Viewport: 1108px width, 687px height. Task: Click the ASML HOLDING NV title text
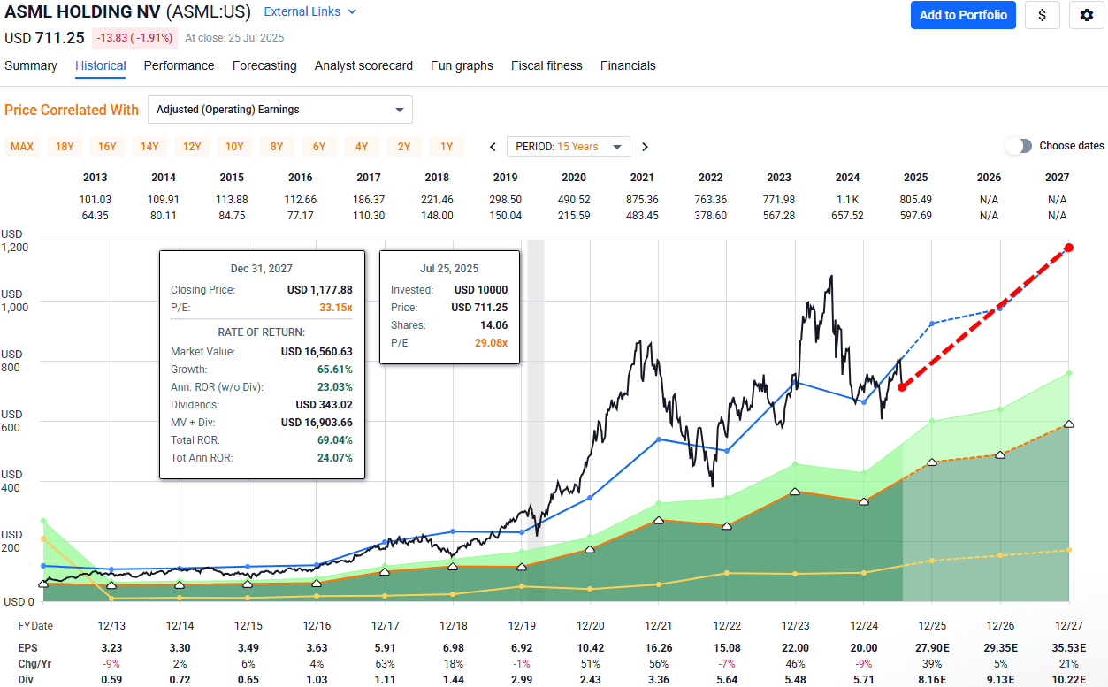click(x=80, y=12)
